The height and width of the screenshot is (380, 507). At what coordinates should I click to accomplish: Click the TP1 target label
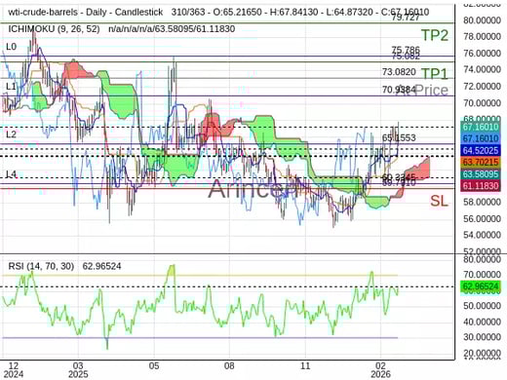[435, 74]
